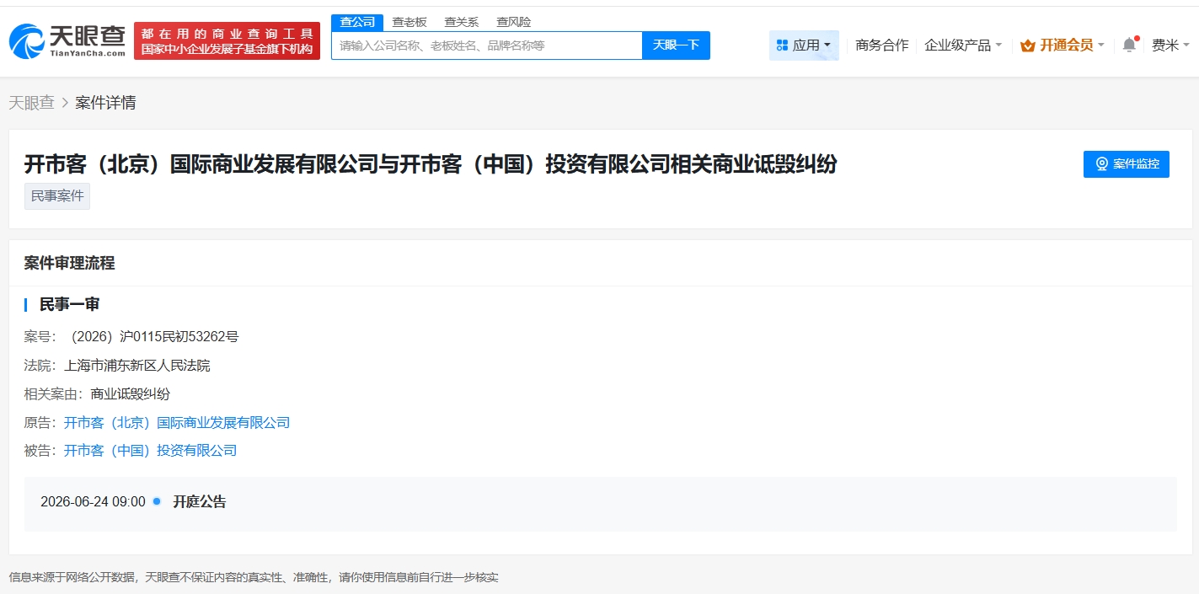This screenshot has height=594, width=1199.
Task: Click the 民事案件 case type tag
Action: 57,196
